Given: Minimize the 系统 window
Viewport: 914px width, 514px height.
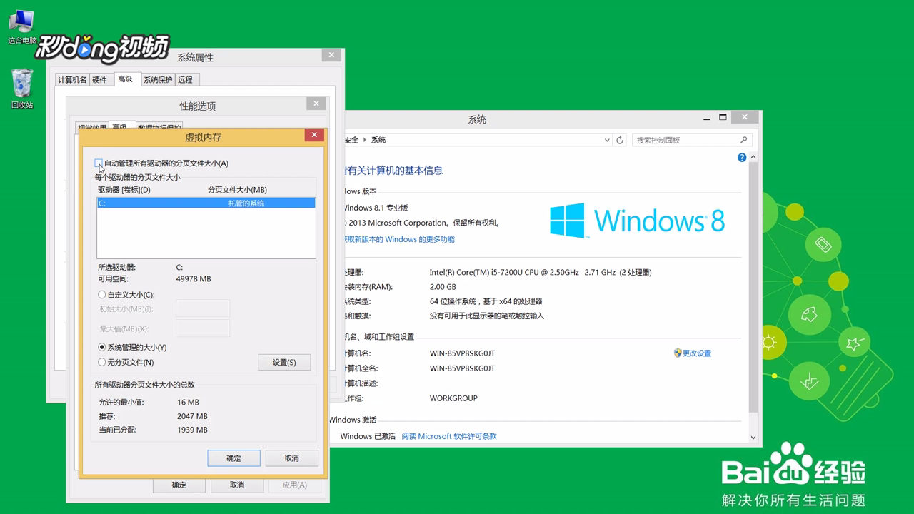Looking at the screenshot, I should tap(706, 117).
